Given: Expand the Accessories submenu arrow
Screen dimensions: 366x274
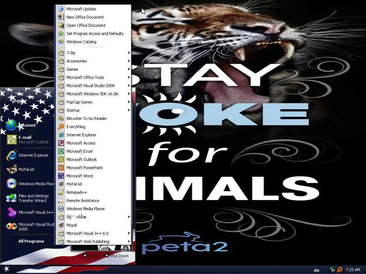Looking at the screenshot, I should coord(129,61).
